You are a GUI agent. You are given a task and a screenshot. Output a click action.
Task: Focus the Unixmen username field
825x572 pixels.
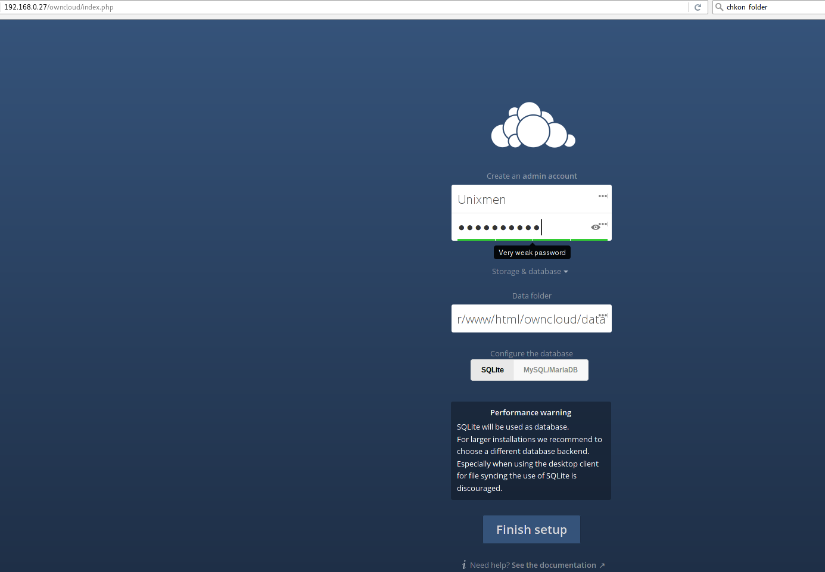click(x=531, y=199)
